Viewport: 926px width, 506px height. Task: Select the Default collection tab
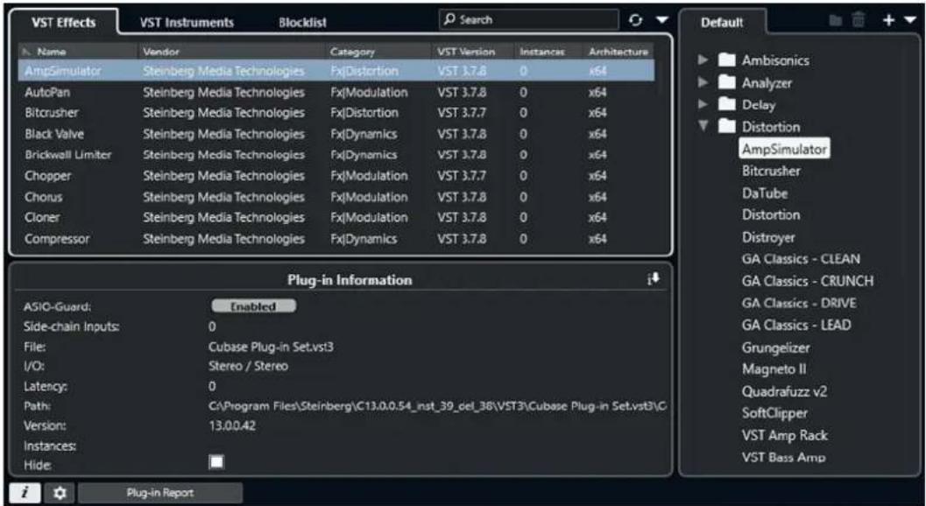(722, 23)
